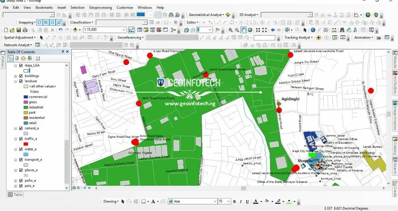Viewport: 398px width, 211px height.
Task: Save the map document
Action: coord(19,30)
